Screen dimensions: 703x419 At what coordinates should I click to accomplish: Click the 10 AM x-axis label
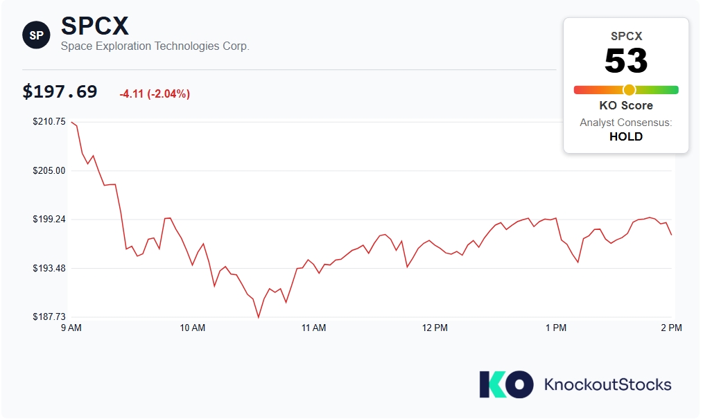coord(192,328)
